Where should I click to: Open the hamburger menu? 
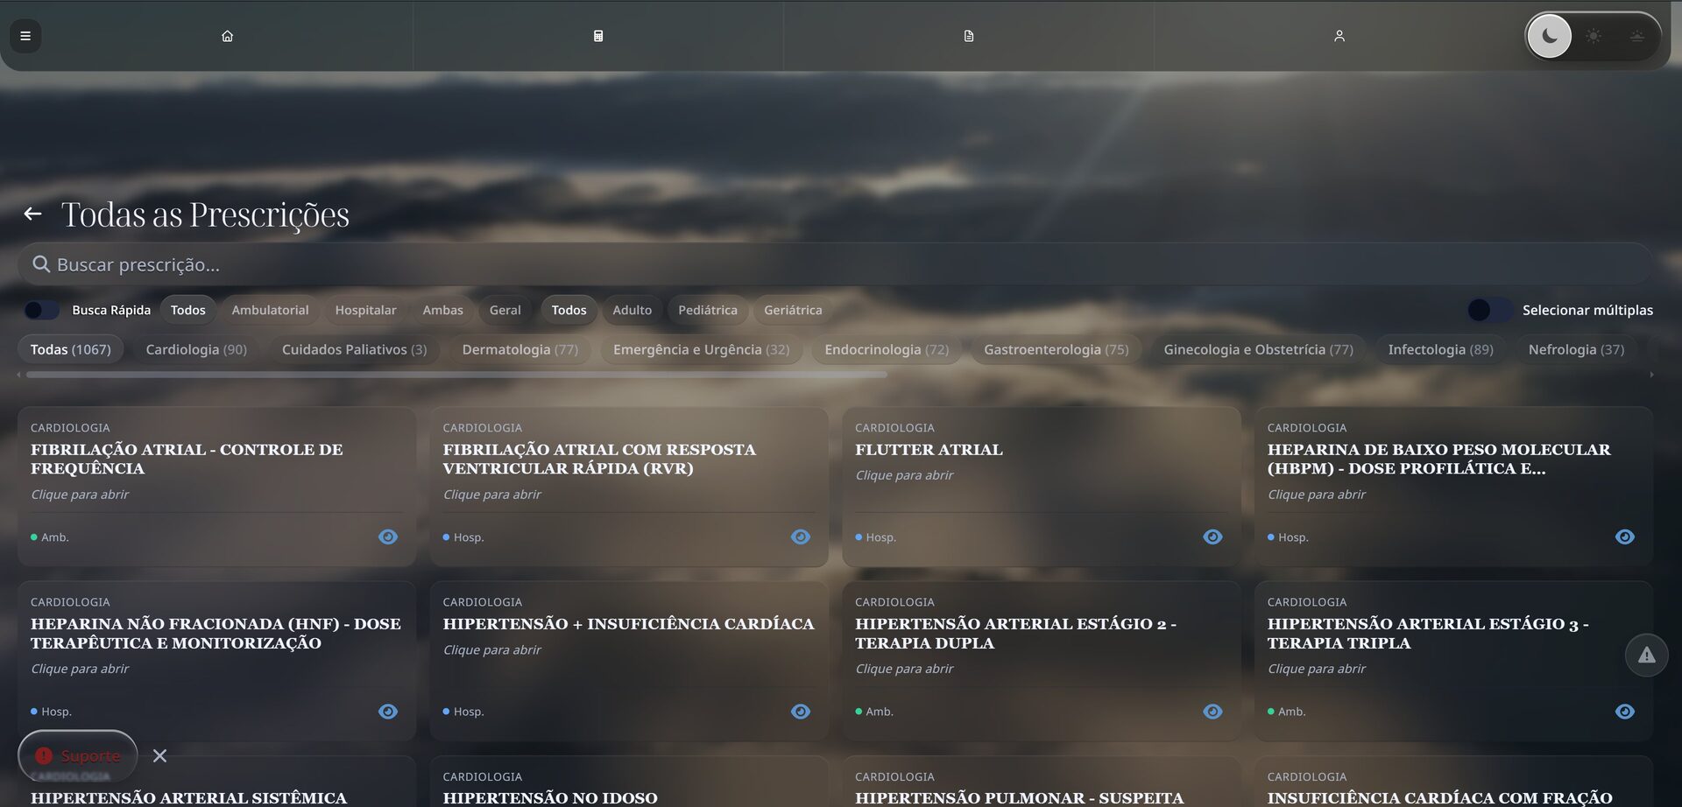click(25, 36)
